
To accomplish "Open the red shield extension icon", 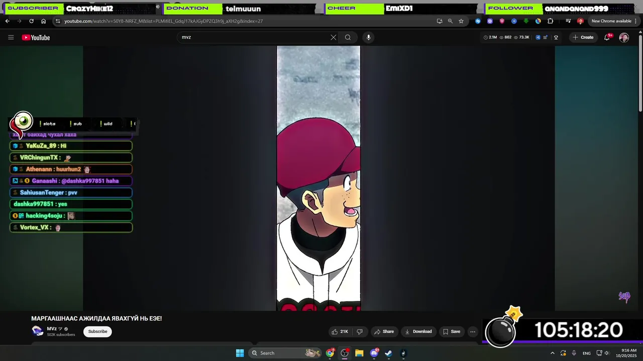I will (x=502, y=21).
